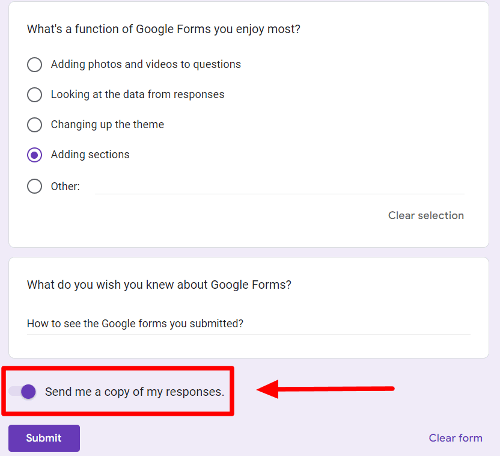Choose 'Changing up the theme' radio button
Image resolution: width=500 pixels, height=456 pixels.
tap(34, 125)
